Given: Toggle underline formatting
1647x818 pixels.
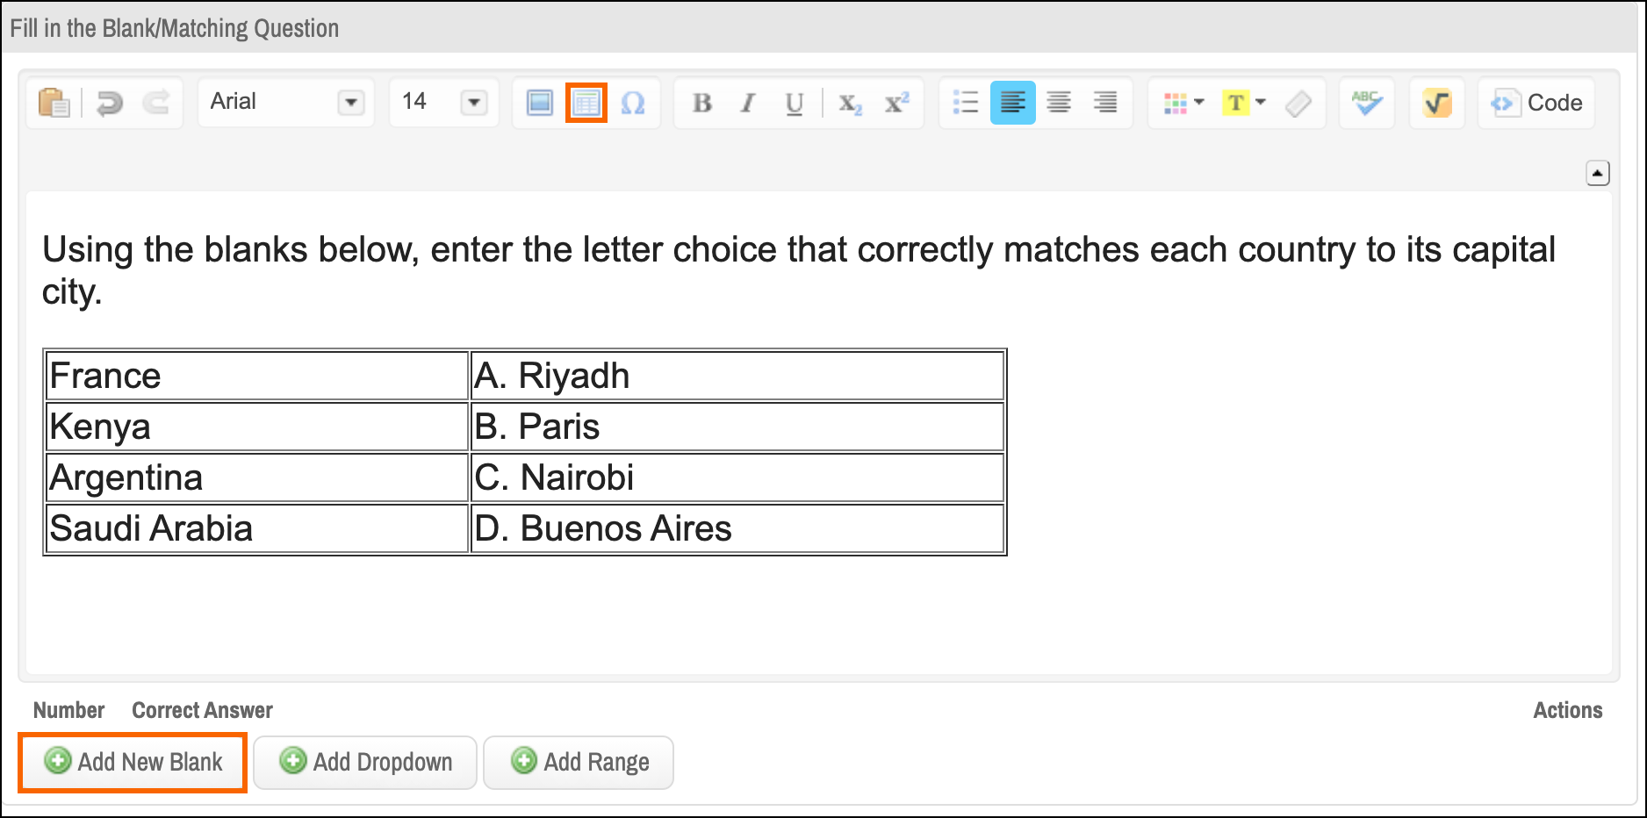Looking at the screenshot, I should tap(793, 103).
